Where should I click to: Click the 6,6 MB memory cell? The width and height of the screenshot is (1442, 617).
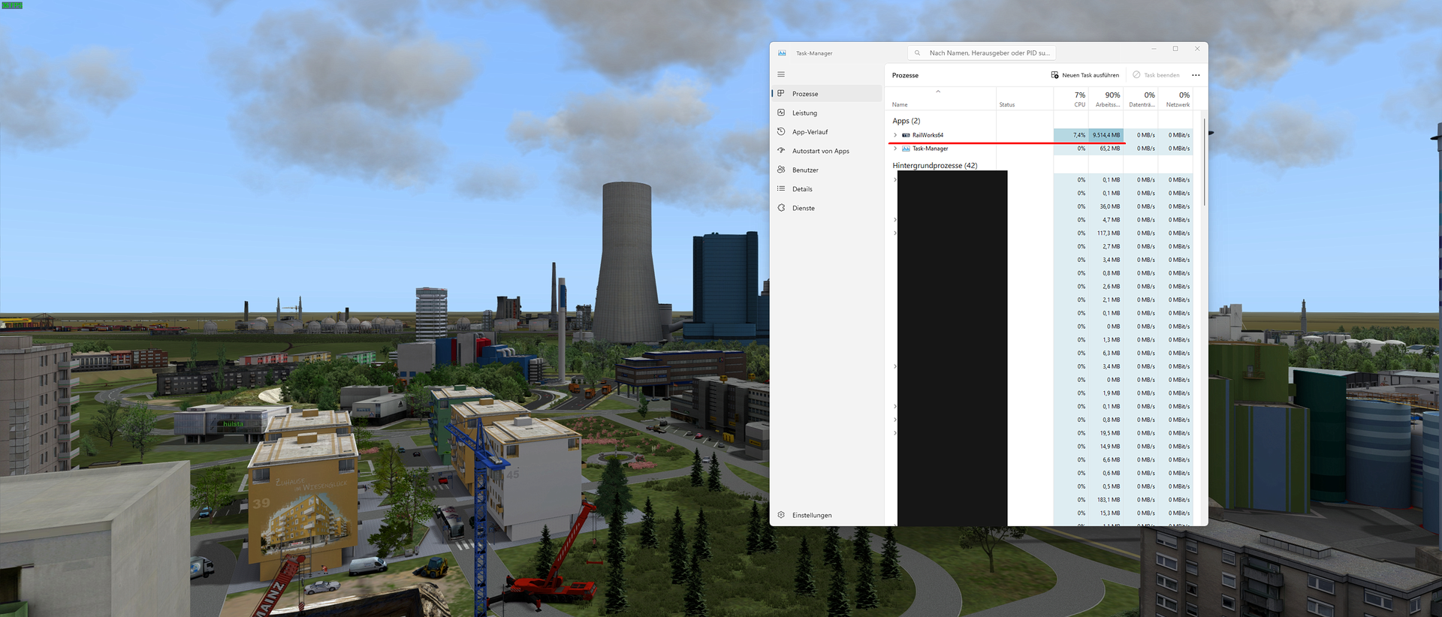pos(1106,460)
